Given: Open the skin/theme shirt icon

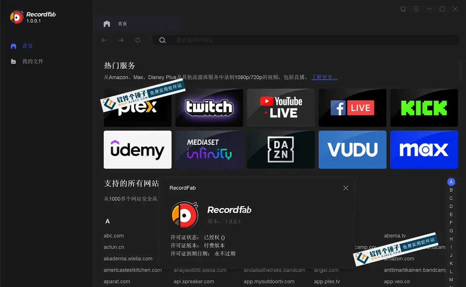Looking at the screenshot, I should 403,9.
